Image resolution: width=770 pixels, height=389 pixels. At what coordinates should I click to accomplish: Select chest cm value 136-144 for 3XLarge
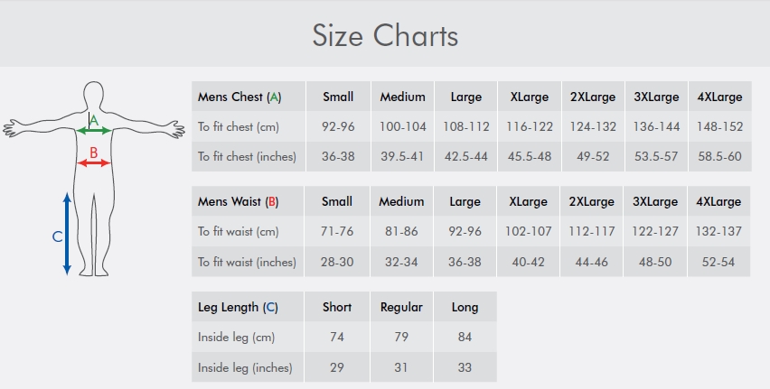click(x=656, y=126)
